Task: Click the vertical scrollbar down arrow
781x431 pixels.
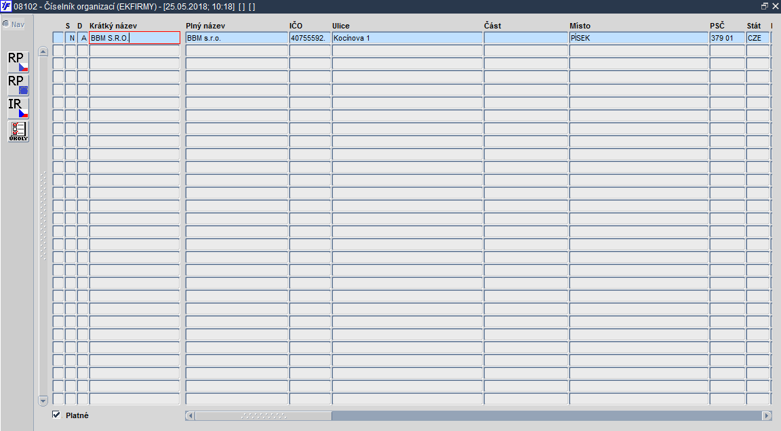Action: 43,400
